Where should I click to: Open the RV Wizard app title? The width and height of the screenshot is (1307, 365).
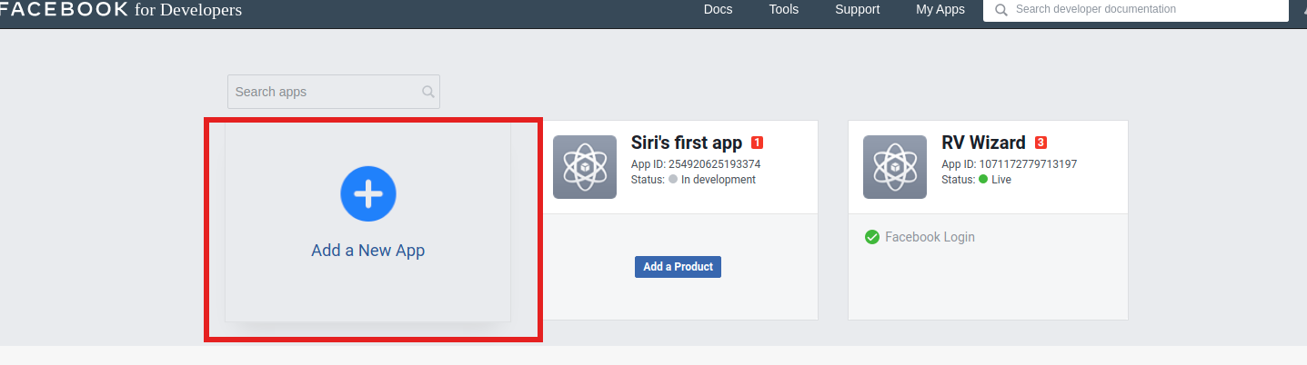(x=983, y=143)
